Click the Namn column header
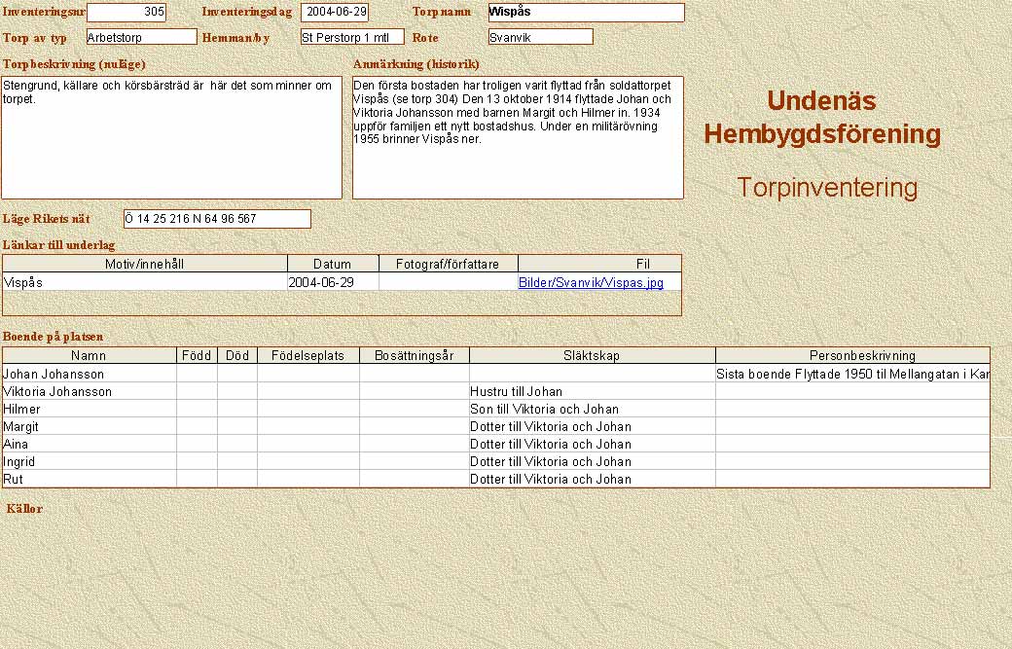Image resolution: width=1012 pixels, height=649 pixels. [x=89, y=356]
